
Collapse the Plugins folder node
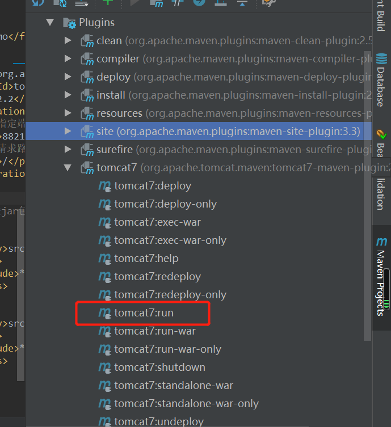[50, 22]
